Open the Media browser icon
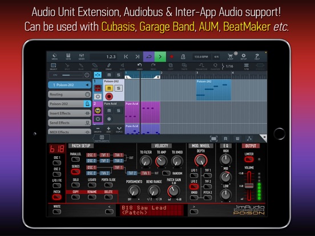This screenshot has height=236, width=315. [x=54, y=56]
